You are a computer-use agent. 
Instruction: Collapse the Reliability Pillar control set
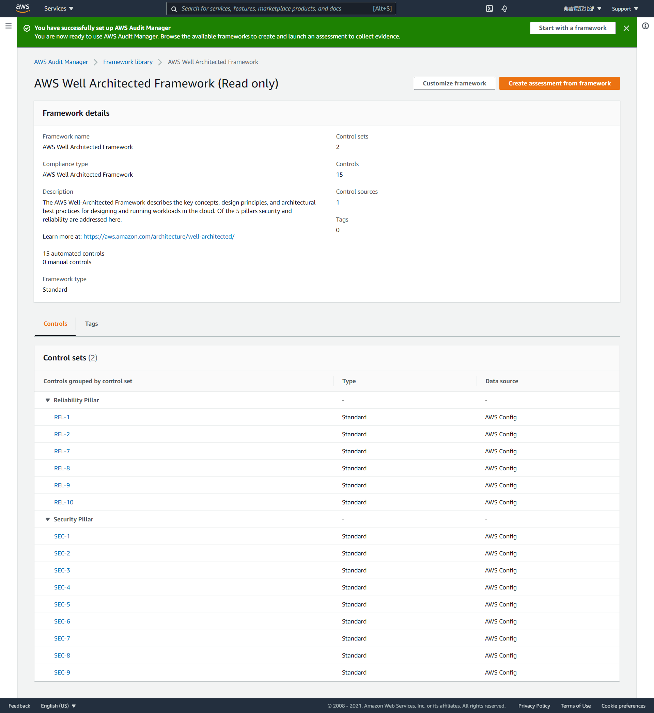[47, 400]
